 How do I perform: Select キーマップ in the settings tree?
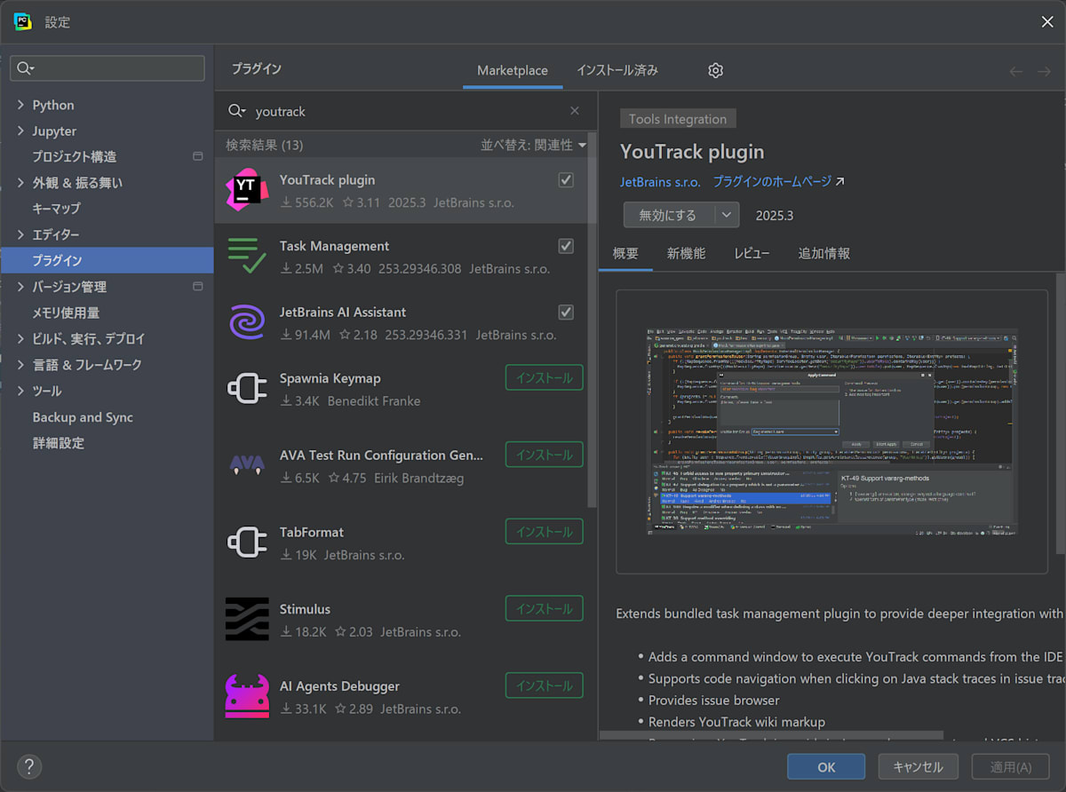(x=57, y=208)
